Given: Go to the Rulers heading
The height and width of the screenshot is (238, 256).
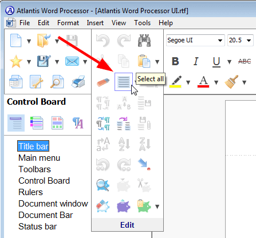Looking at the screenshot, I should tap(30, 192).
